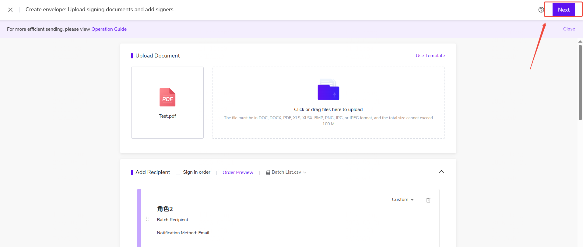This screenshot has width=583, height=247.
Task: Collapse the Add Recipient section chevron
Action: 441,172
